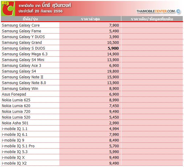
Task: Select Samsung Galaxy Y DUOS text
Action: [23, 37]
